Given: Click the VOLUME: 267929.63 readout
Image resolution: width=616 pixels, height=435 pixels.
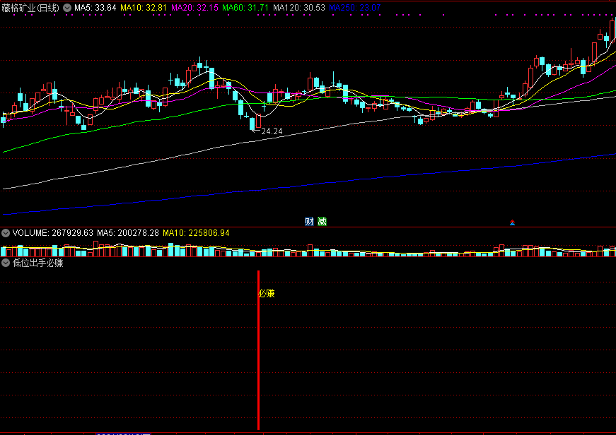Looking at the screenshot, I should pos(53,233).
